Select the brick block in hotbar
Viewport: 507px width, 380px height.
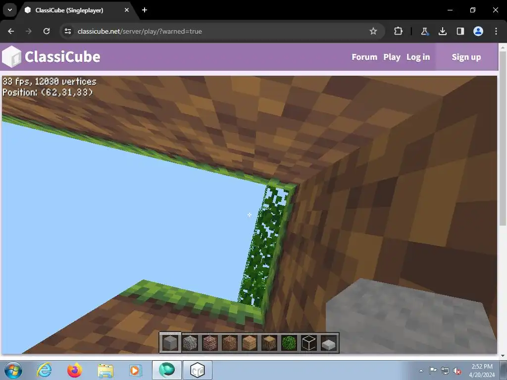pyautogui.click(x=210, y=342)
